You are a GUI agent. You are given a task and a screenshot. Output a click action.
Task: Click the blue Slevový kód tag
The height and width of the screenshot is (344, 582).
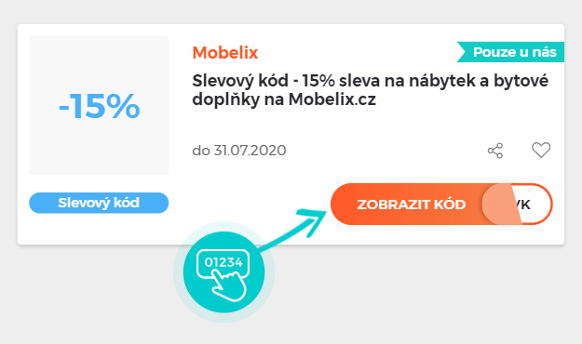(99, 203)
